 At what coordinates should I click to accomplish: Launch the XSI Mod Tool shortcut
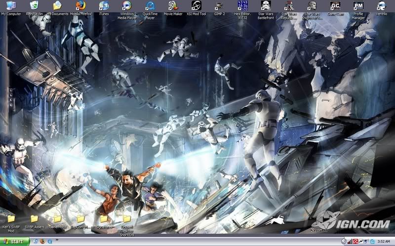(196, 8)
